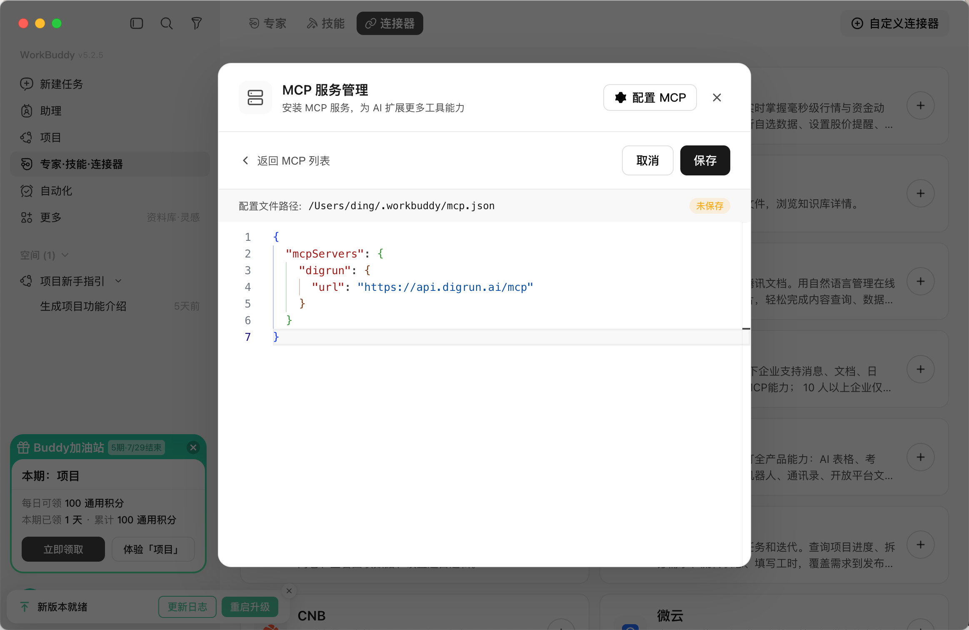Viewport: 969px width, 630px height.
Task: Click the 资料库·灵感 label
Action: coord(173,217)
